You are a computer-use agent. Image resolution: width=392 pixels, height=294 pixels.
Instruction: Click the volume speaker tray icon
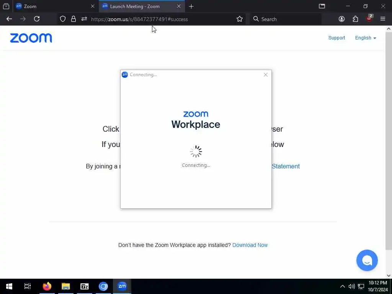[351, 286]
